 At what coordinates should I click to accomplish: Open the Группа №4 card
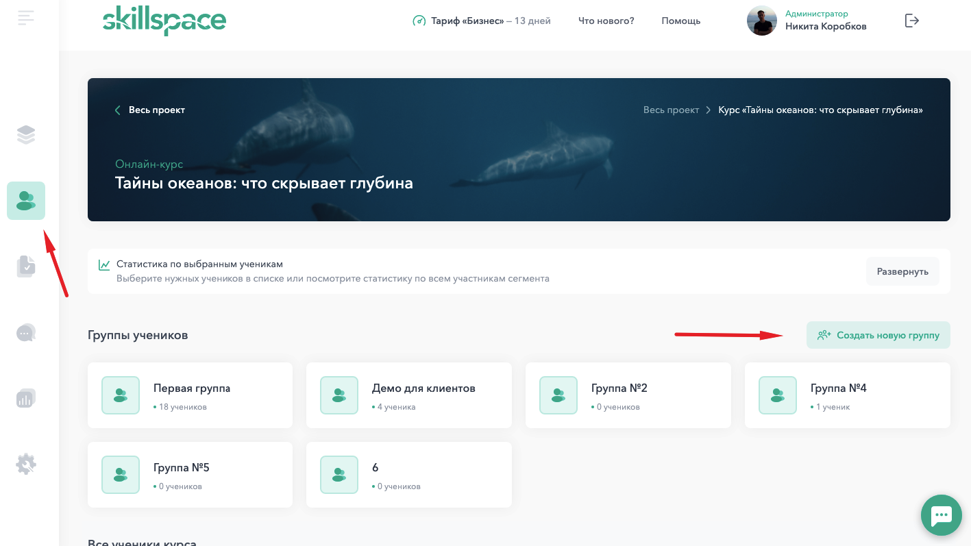(x=848, y=395)
